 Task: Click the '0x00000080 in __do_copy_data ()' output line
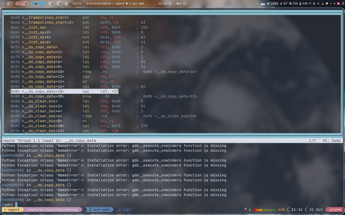[37, 155]
